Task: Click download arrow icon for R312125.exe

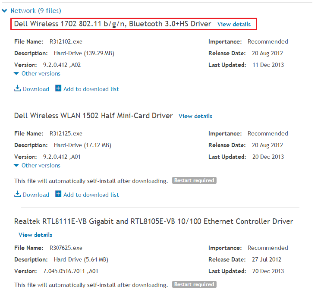Action: pyautogui.click(x=17, y=194)
